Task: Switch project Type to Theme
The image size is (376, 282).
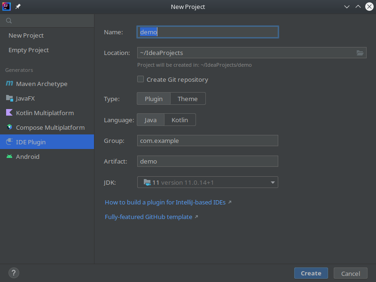Action: tap(188, 99)
